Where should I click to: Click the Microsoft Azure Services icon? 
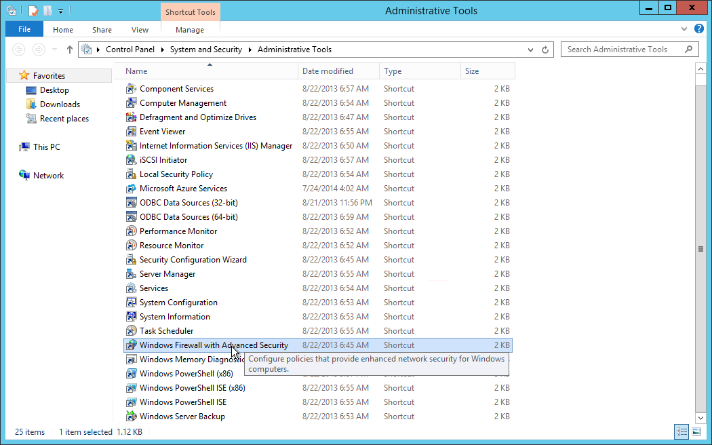[x=132, y=189]
